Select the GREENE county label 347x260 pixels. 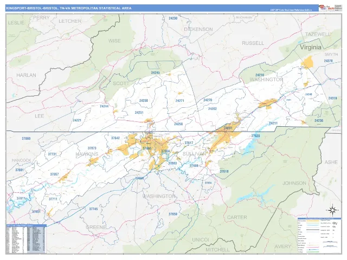point(96,227)
